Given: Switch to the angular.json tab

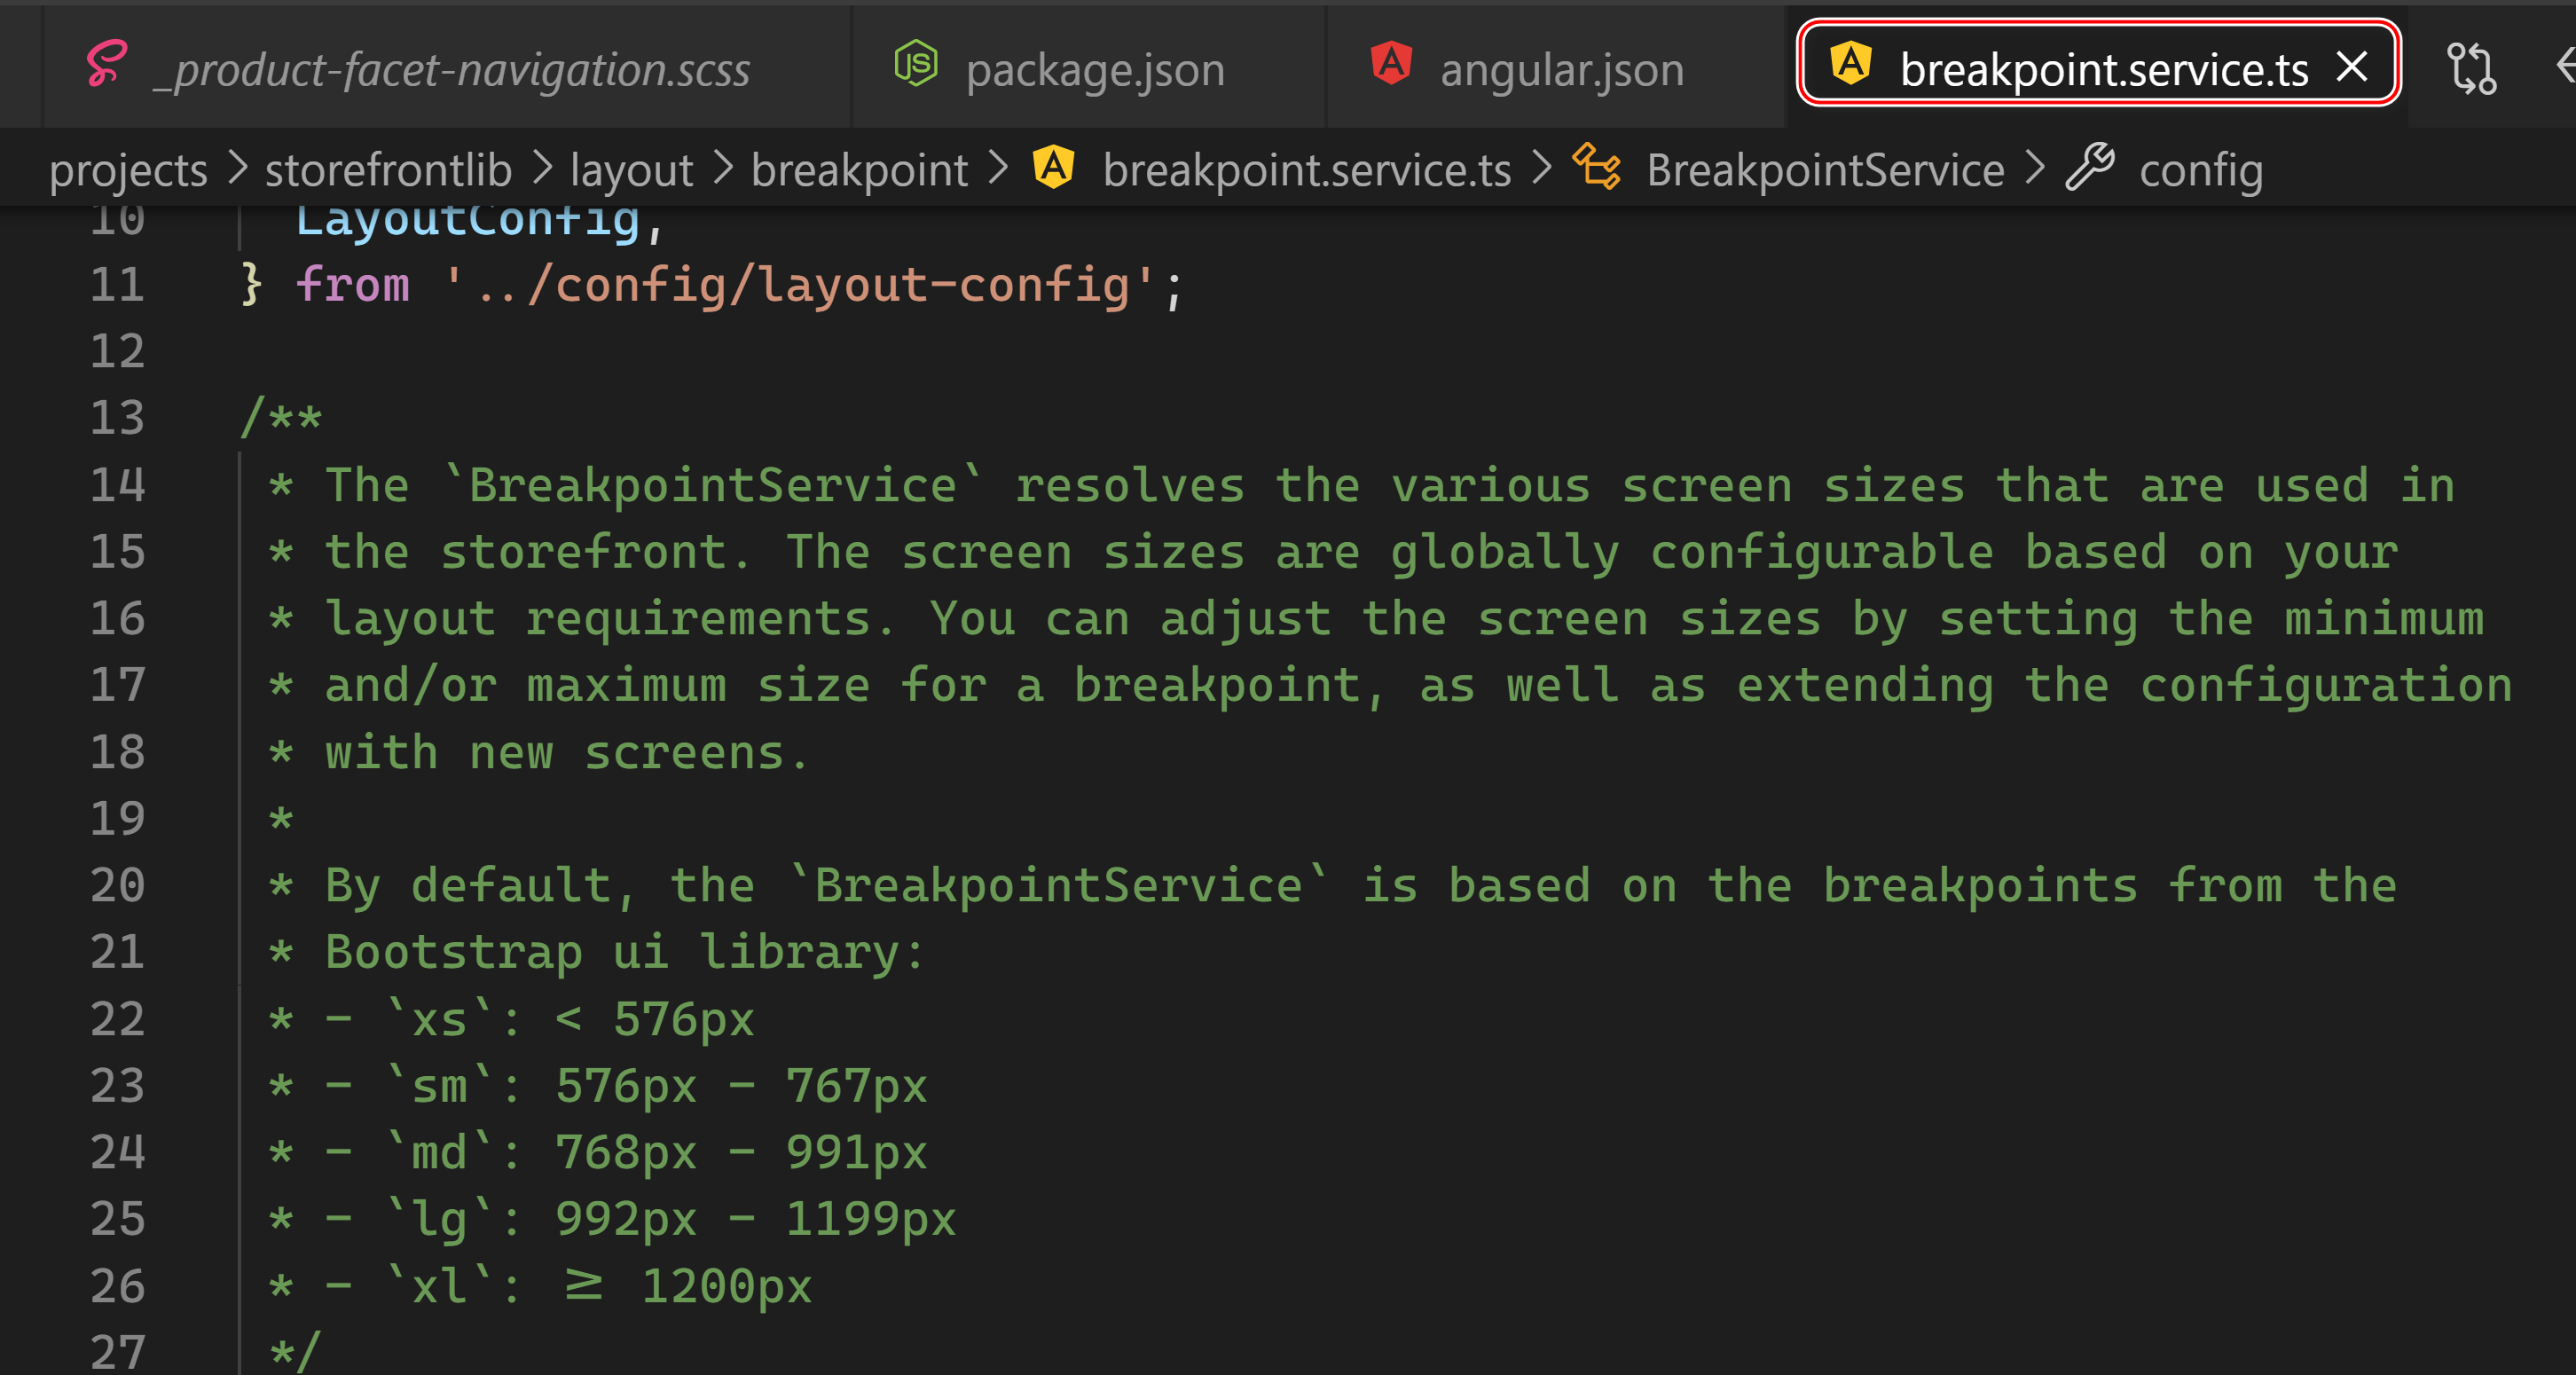Looking at the screenshot, I should (1561, 70).
